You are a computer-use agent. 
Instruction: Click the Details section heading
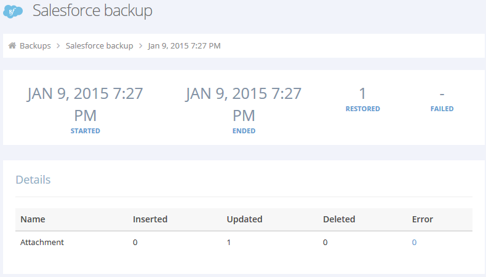pos(33,180)
